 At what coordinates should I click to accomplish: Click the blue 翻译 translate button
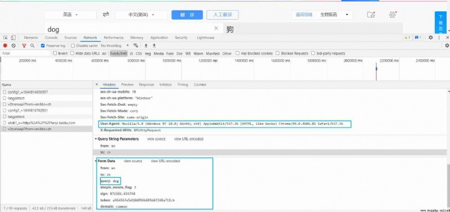(x=187, y=15)
